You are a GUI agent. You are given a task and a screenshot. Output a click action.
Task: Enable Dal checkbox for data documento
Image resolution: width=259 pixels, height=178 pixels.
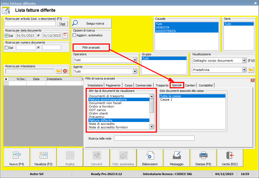[x=7, y=35]
